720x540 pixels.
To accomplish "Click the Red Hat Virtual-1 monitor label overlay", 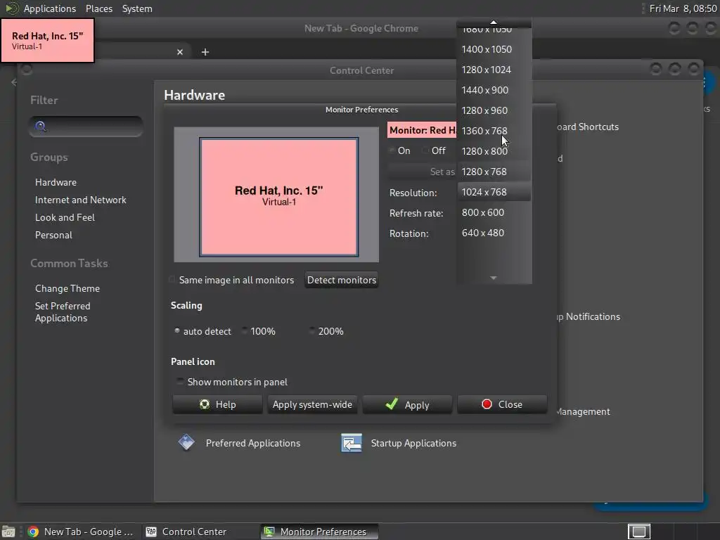I will coord(48,40).
